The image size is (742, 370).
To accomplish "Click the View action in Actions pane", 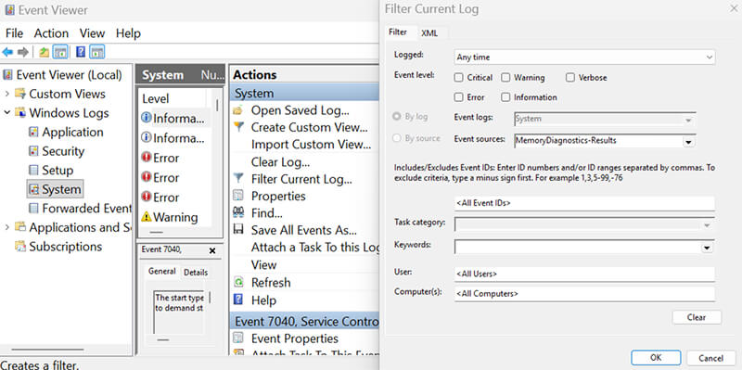I will [x=263, y=265].
